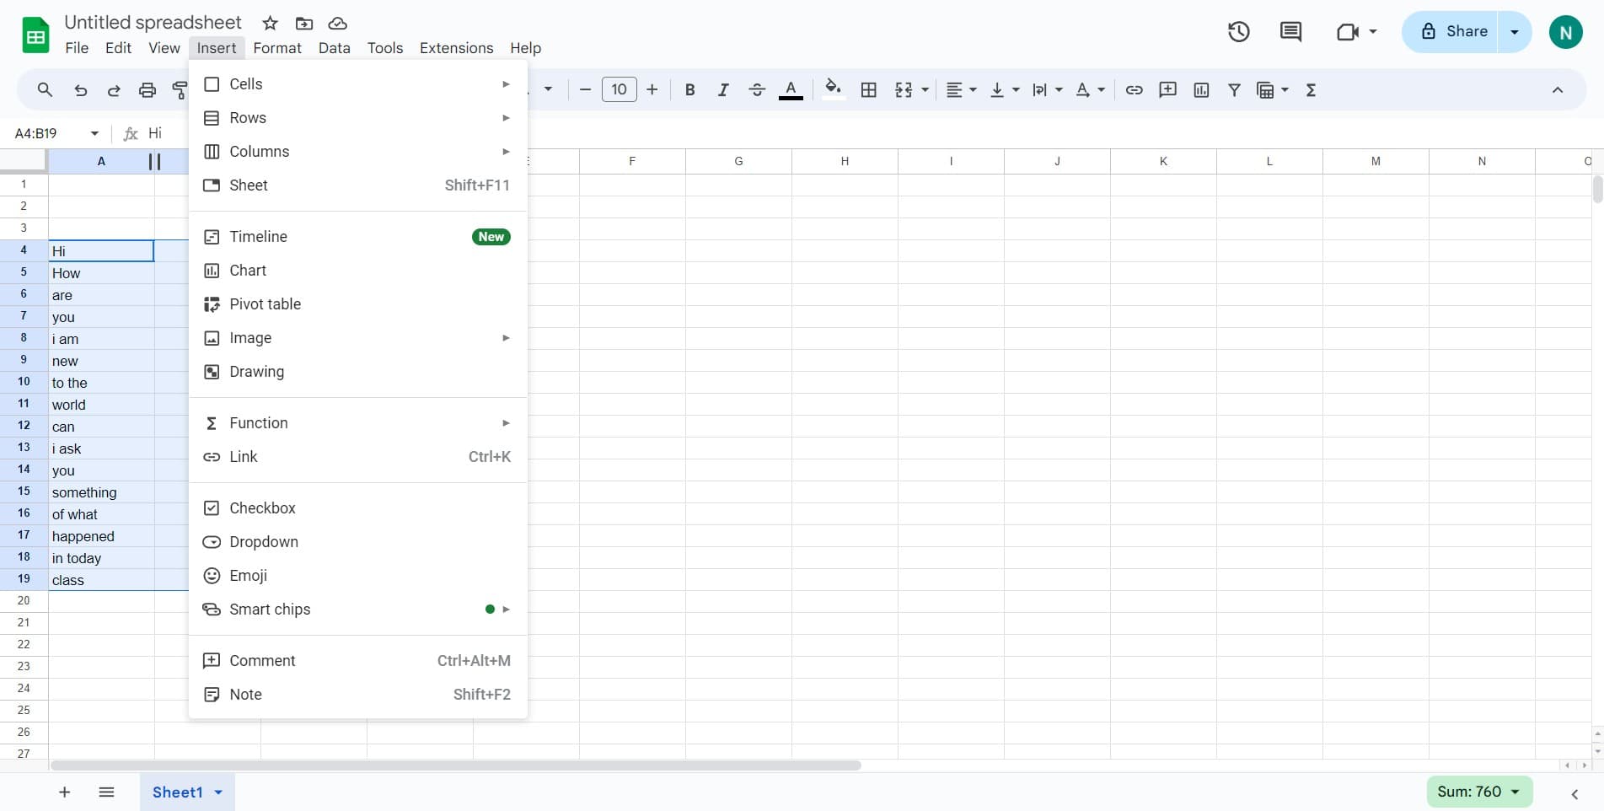This screenshot has height=811, width=1604.
Task: Star the Untitled spreadsheet
Action: tap(270, 24)
